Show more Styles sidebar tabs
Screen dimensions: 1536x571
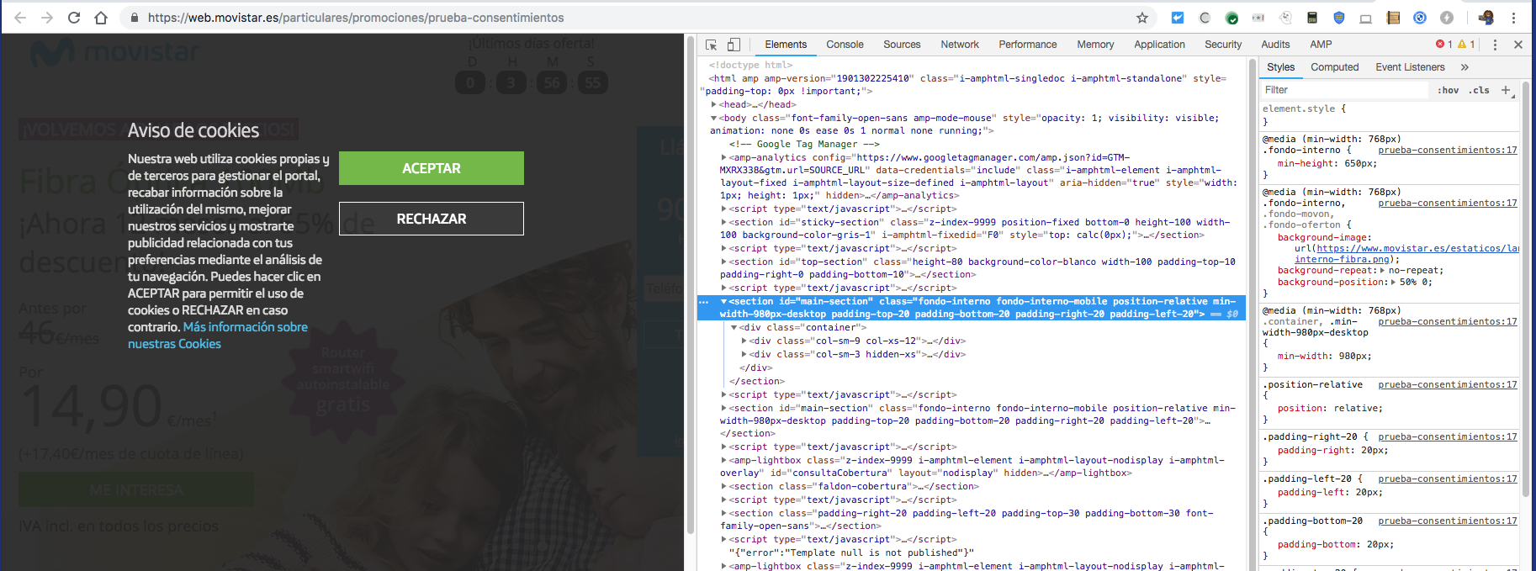point(1464,67)
